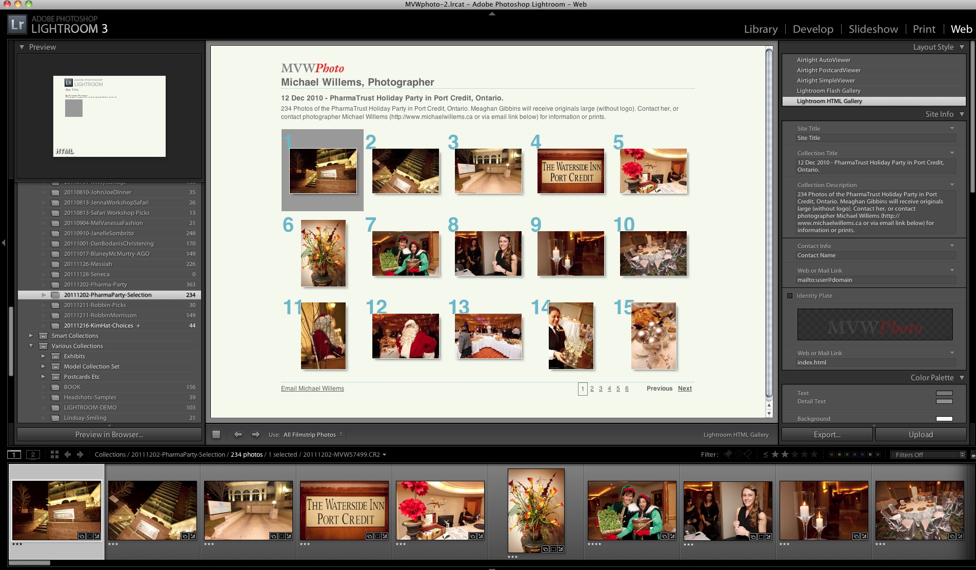Enable the Identity Plate checkbox
Image resolution: width=976 pixels, height=570 pixels.
click(x=790, y=296)
